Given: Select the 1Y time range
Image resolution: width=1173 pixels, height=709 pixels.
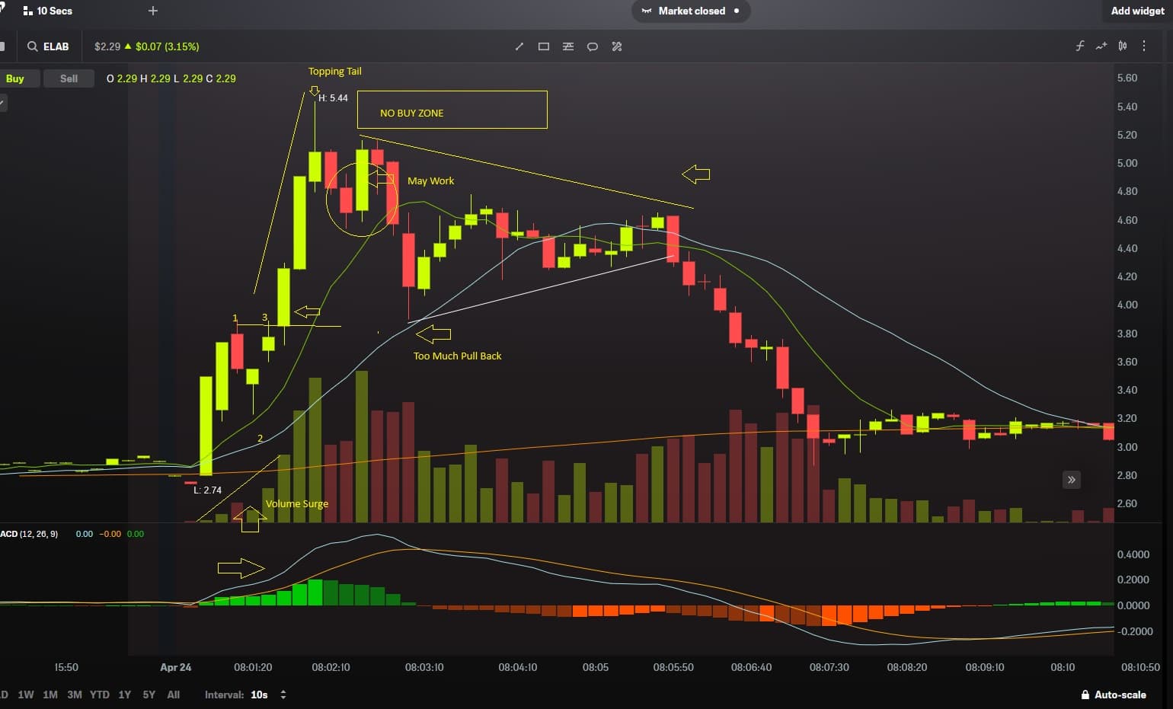Looking at the screenshot, I should point(125,695).
